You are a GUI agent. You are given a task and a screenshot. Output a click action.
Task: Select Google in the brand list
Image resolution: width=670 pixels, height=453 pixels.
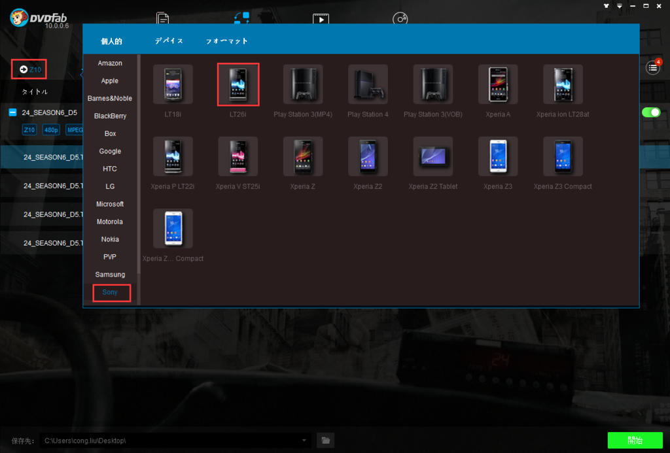point(110,151)
